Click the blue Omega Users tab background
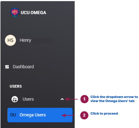This screenshot has width=139, height=128. pyautogui.click(x=40, y=115)
